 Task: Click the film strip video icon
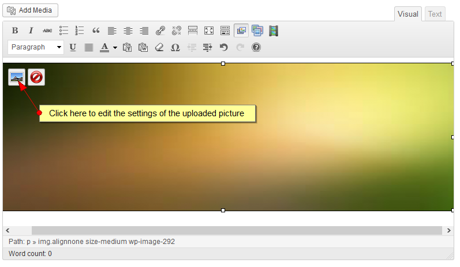point(274,30)
